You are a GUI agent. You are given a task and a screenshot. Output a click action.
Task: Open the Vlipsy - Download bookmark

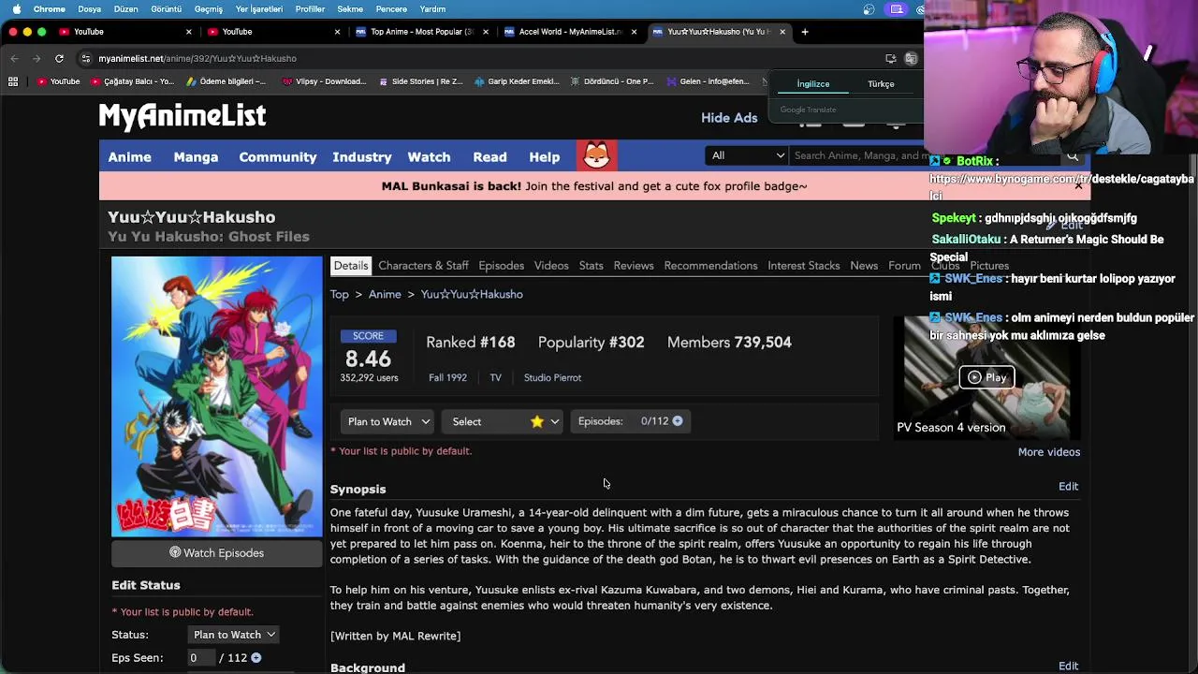click(x=324, y=81)
